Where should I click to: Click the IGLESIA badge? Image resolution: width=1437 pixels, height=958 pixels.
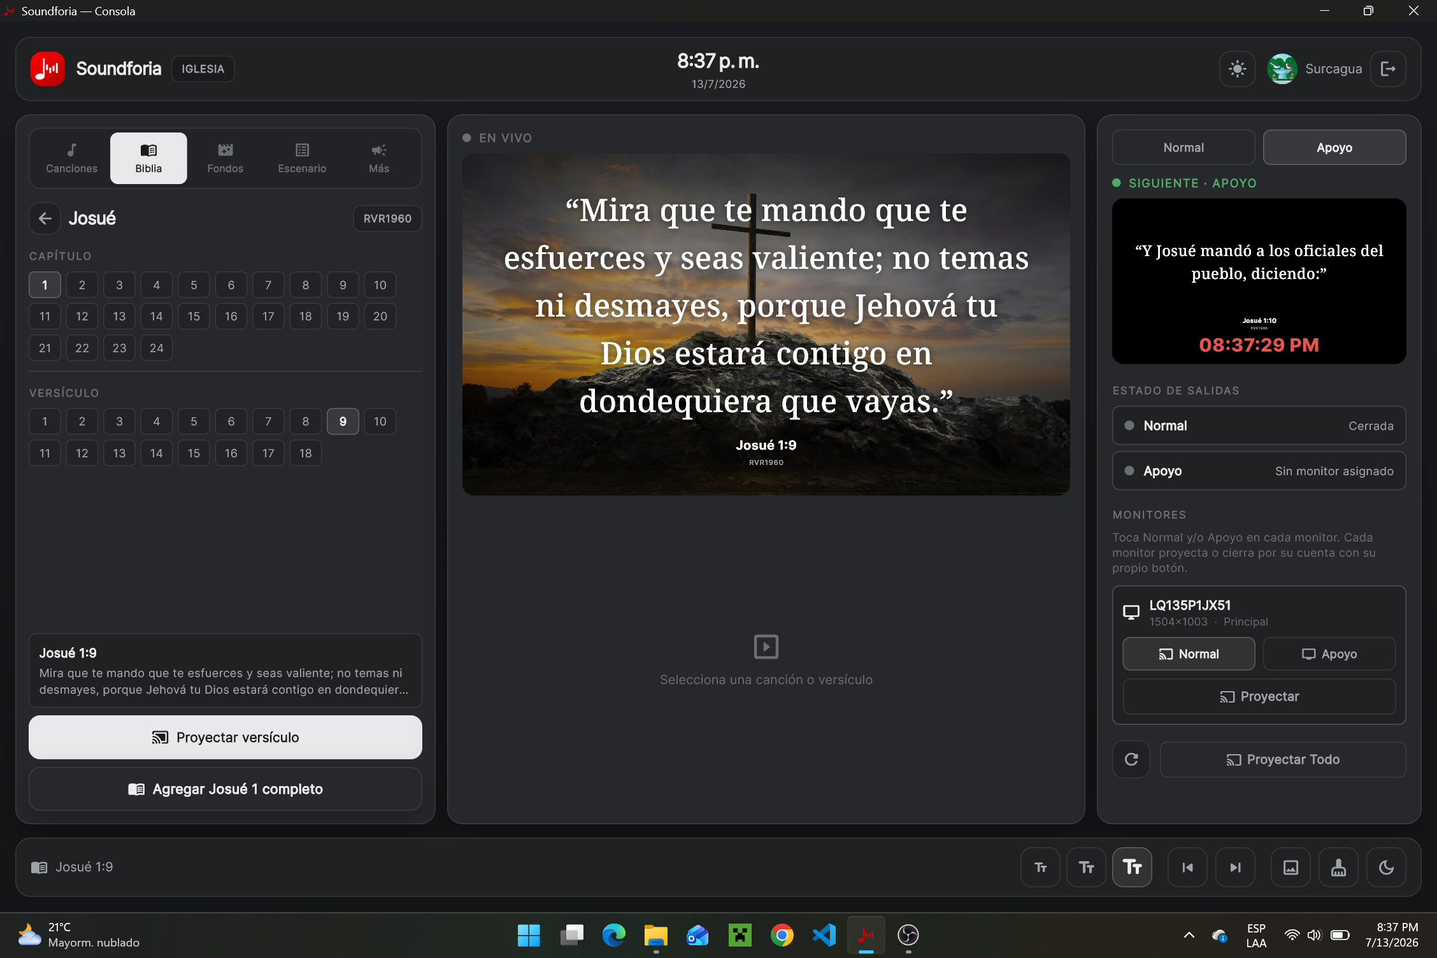(x=203, y=69)
